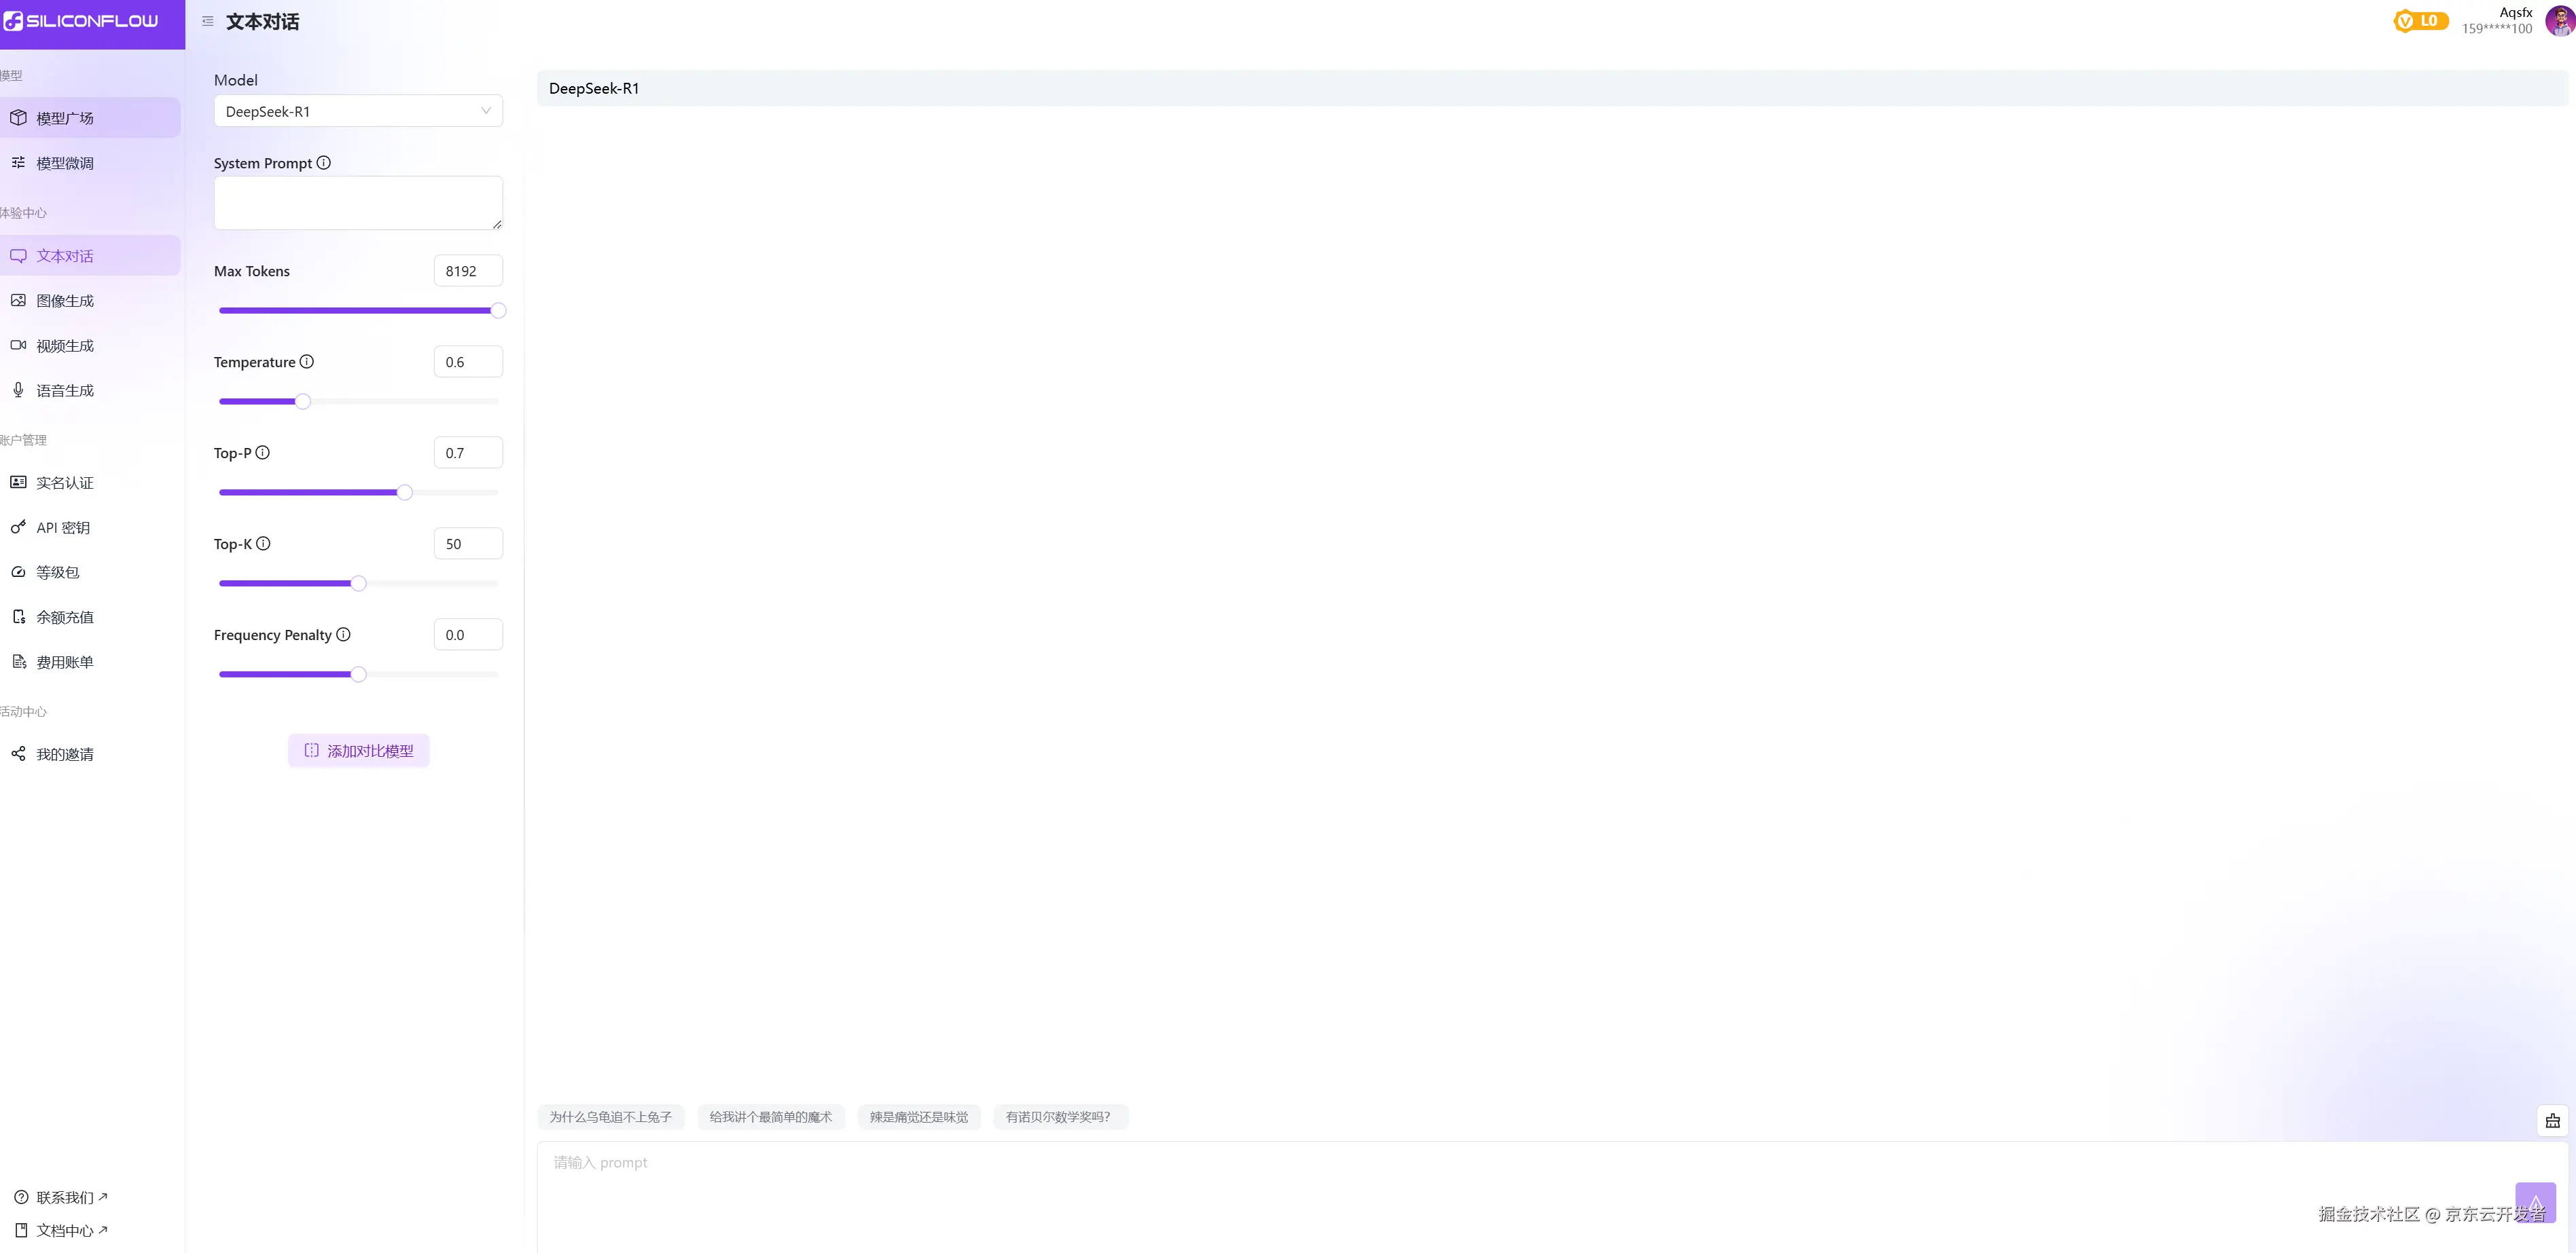Click the Temperature info icon
Screen dimensions: 2576x1253
click(307, 362)
